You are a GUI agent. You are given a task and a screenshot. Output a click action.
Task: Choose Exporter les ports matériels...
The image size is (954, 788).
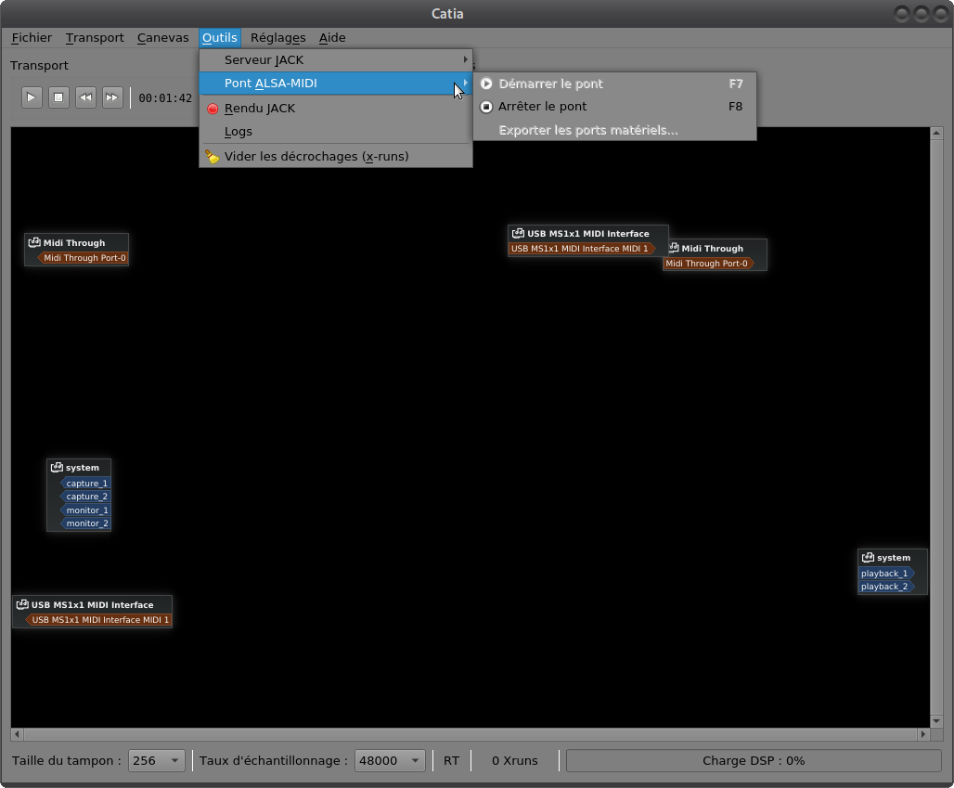click(x=614, y=130)
